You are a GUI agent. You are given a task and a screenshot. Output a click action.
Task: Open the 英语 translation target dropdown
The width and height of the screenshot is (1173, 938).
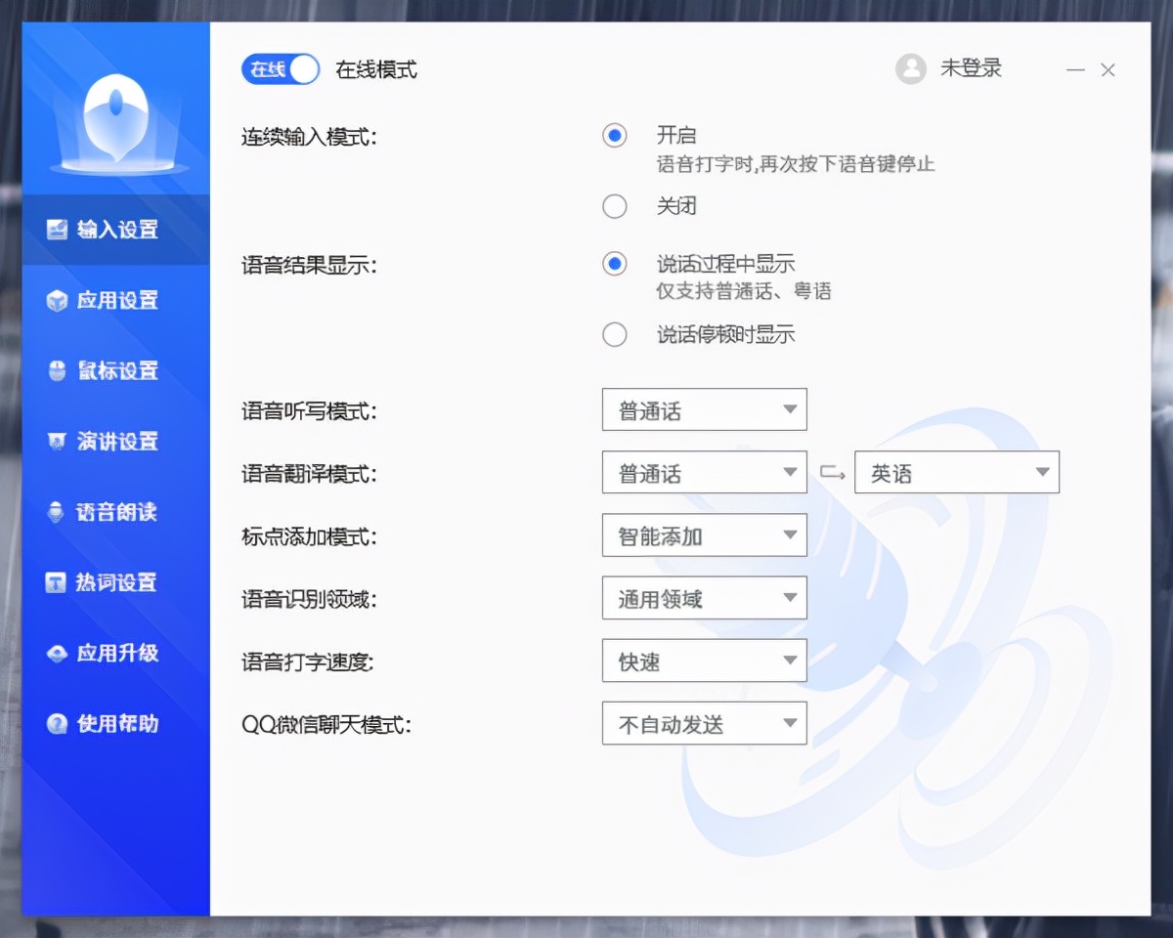pos(957,472)
